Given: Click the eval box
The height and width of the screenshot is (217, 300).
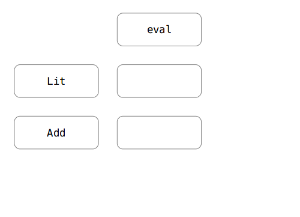Looking at the screenshot, I should [159, 29].
